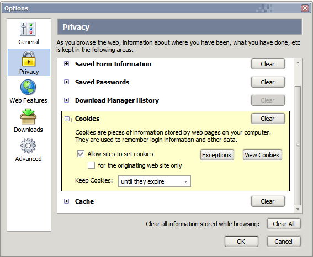Select the "Saved Passwords" heading text
The width and height of the screenshot is (313, 257).
(x=102, y=82)
